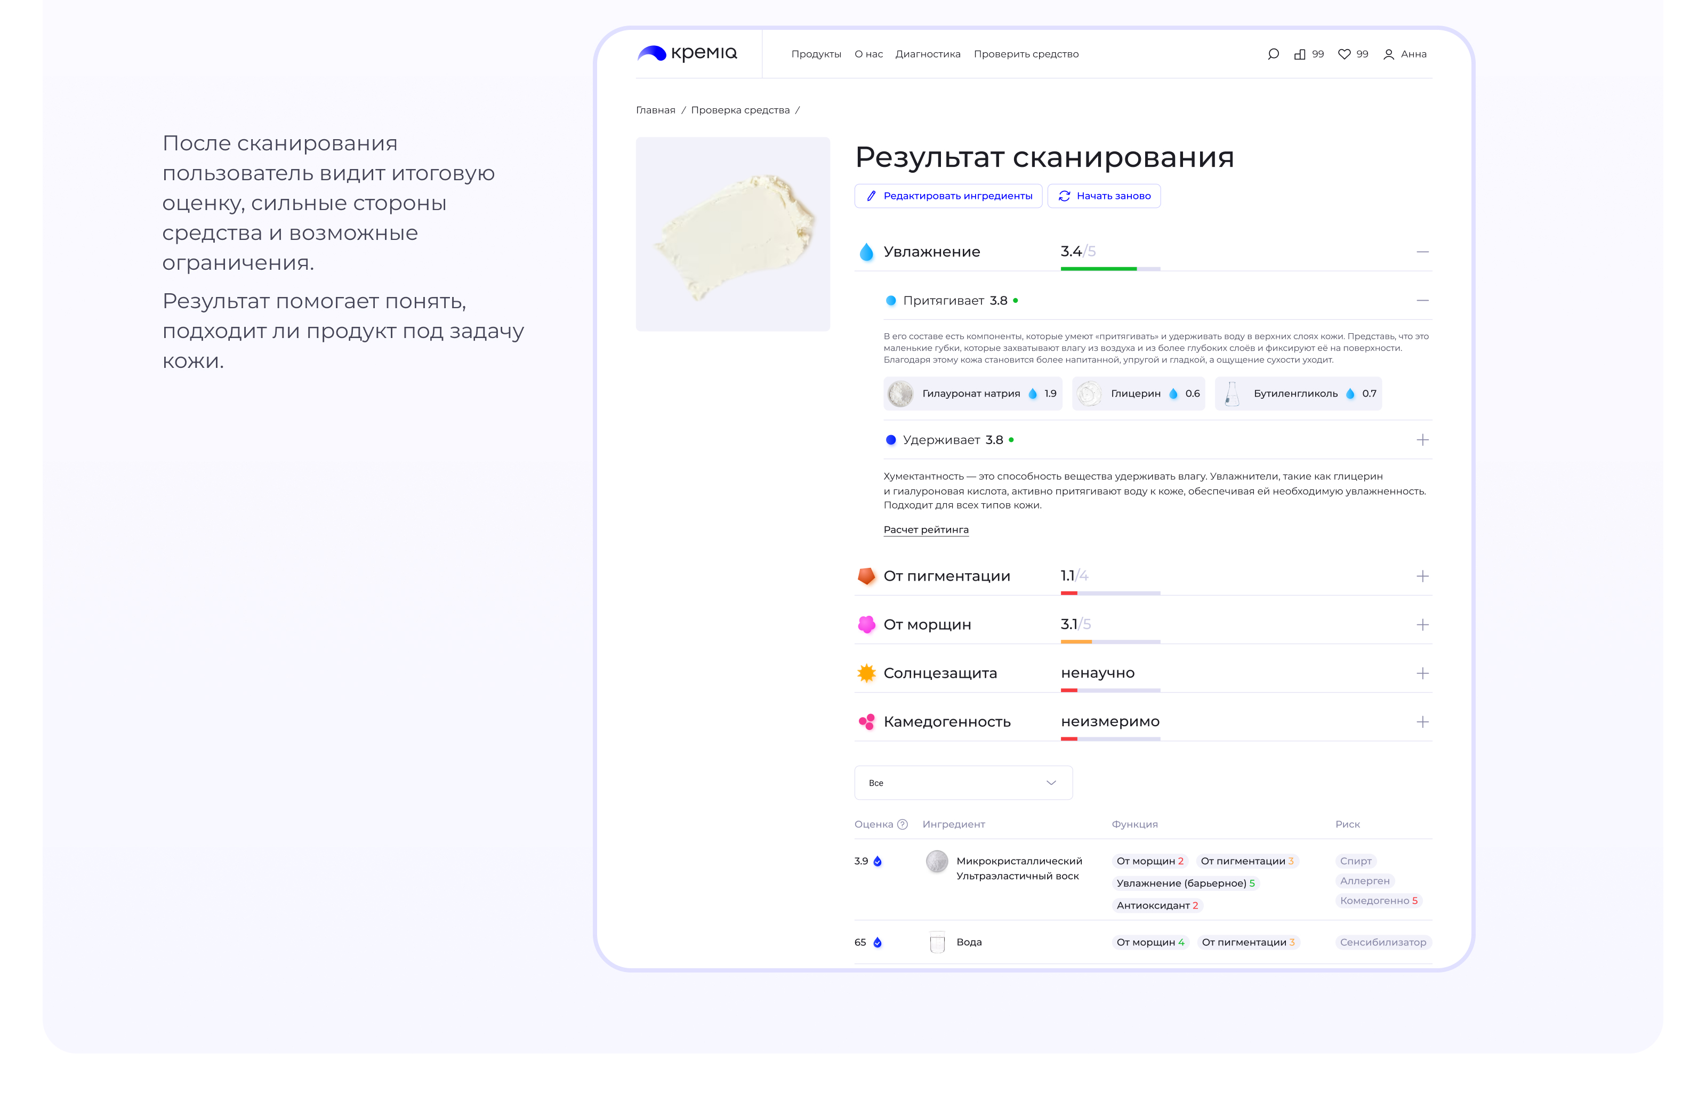Click the pencil icon in Редактировать ингредиенты
Image resolution: width=1706 pixels, height=1109 pixels.
pyautogui.click(x=871, y=196)
